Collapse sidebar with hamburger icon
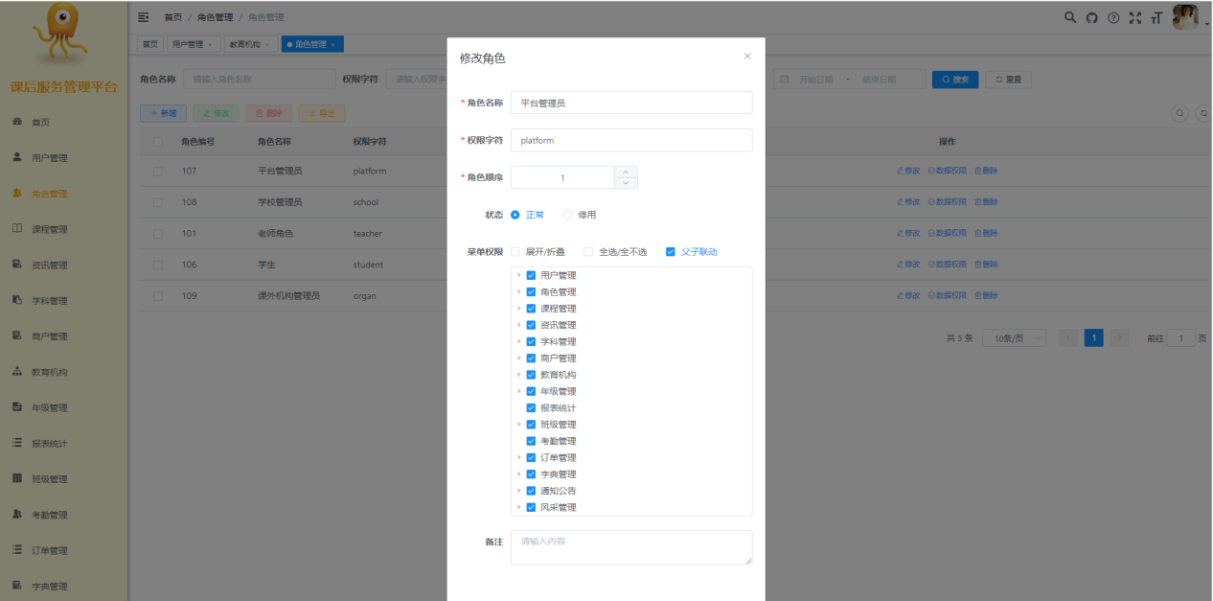Image resolution: width=1213 pixels, height=601 pixels. [144, 17]
